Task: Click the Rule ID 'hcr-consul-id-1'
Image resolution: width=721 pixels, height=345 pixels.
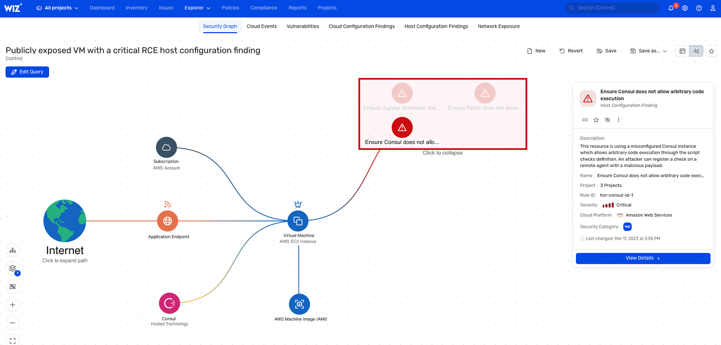Action: tap(617, 195)
